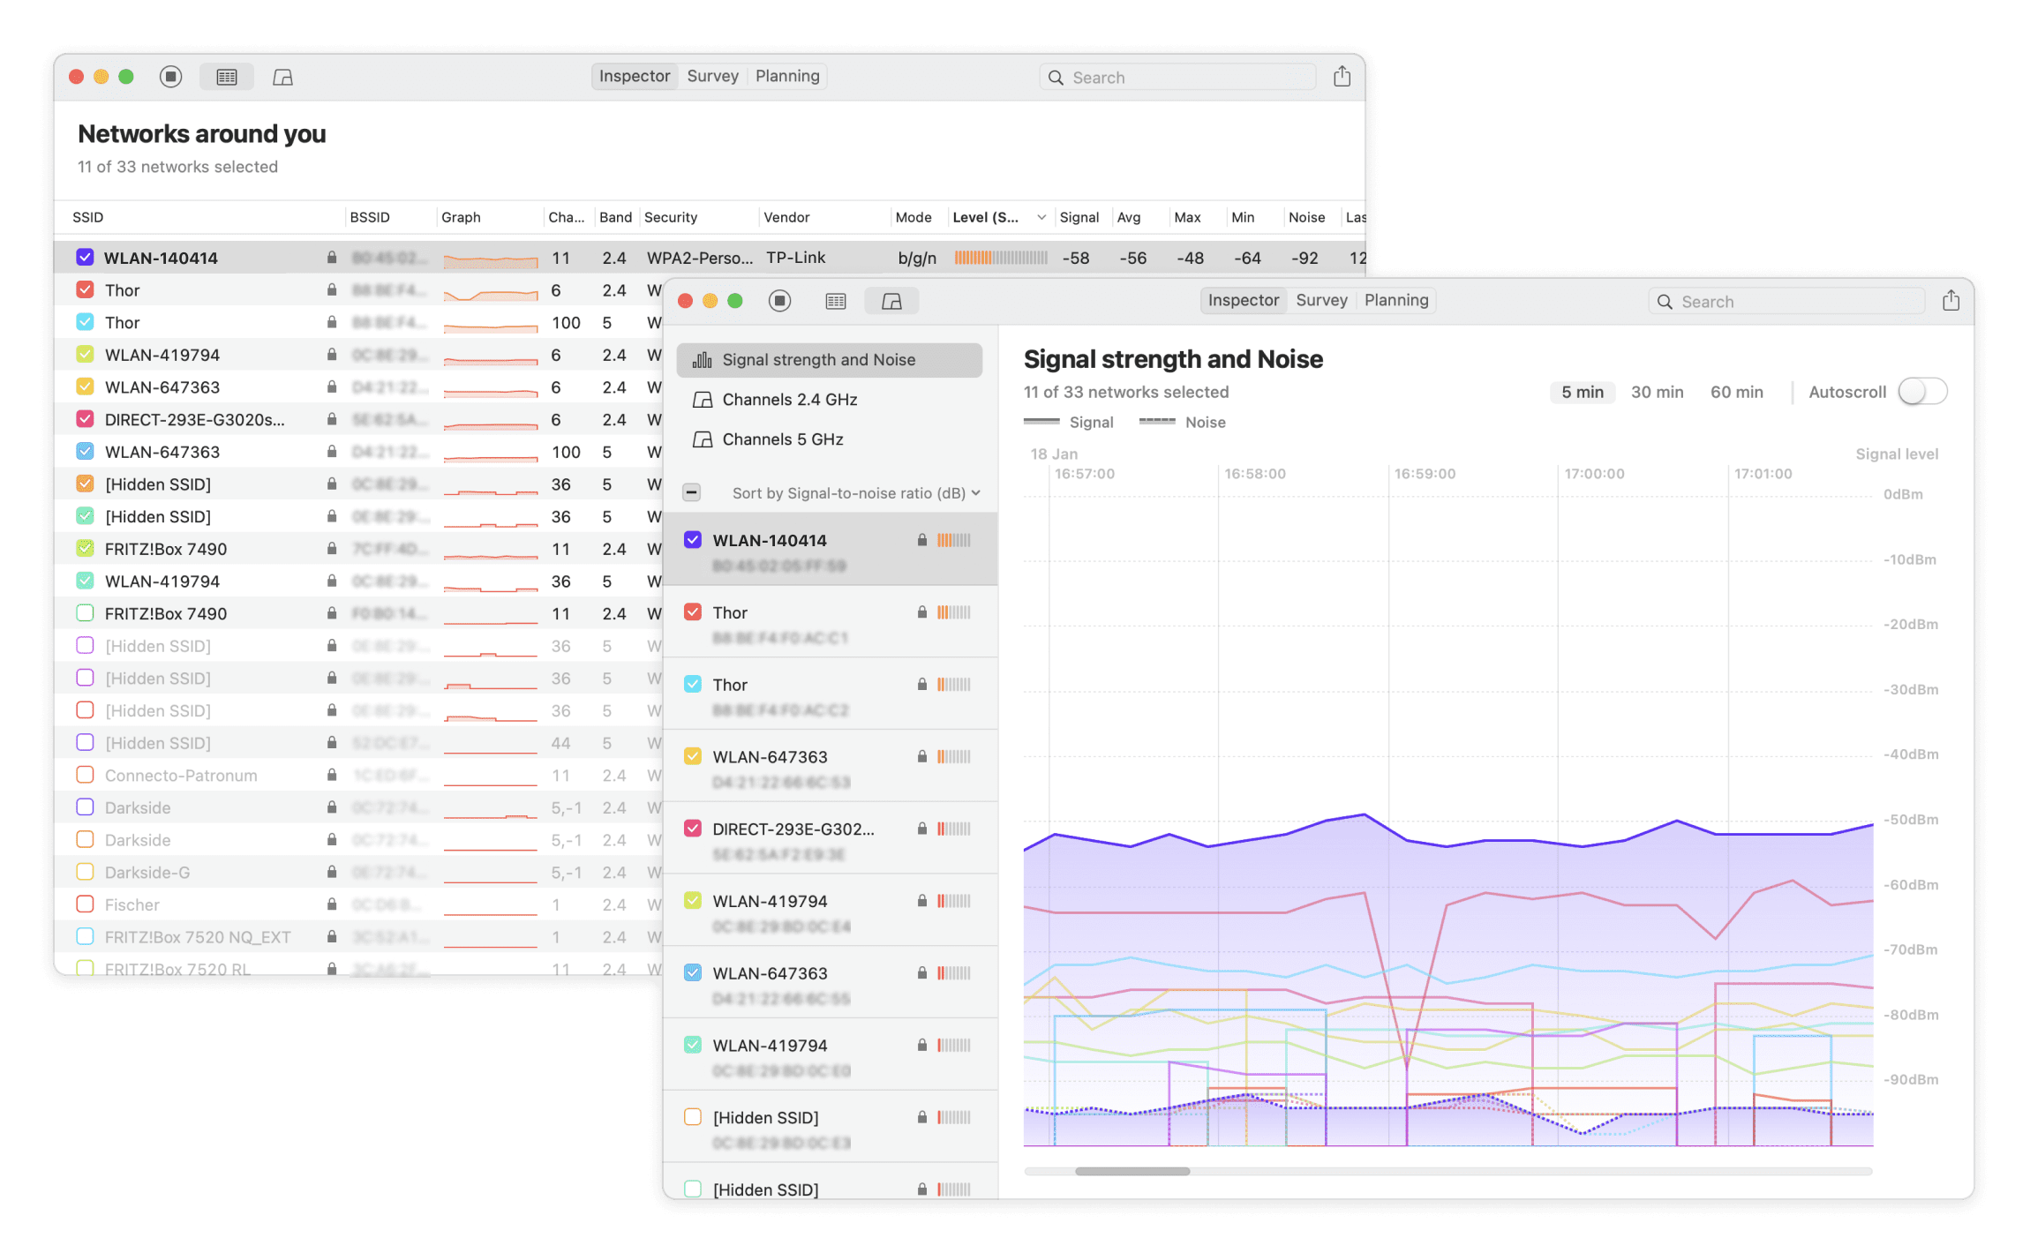
Task: Switch to Survey tab in front window
Action: (x=1321, y=300)
